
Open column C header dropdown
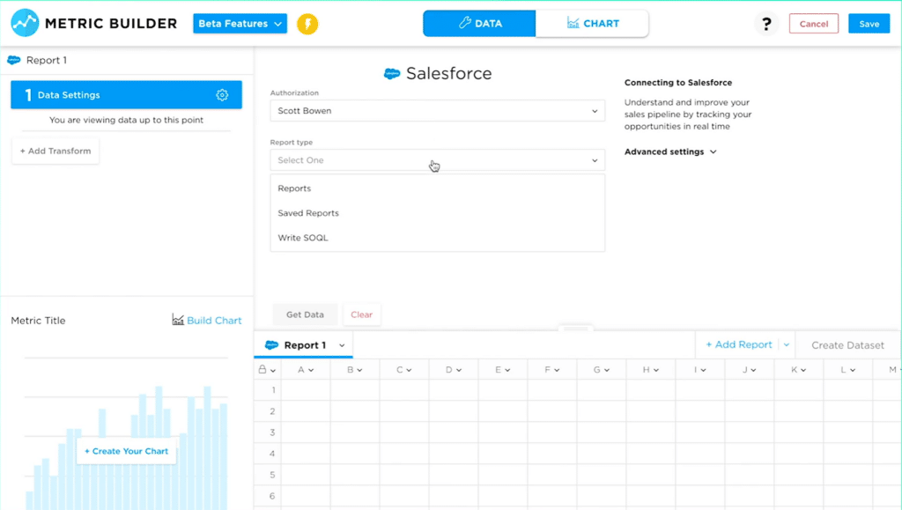tap(410, 370)
